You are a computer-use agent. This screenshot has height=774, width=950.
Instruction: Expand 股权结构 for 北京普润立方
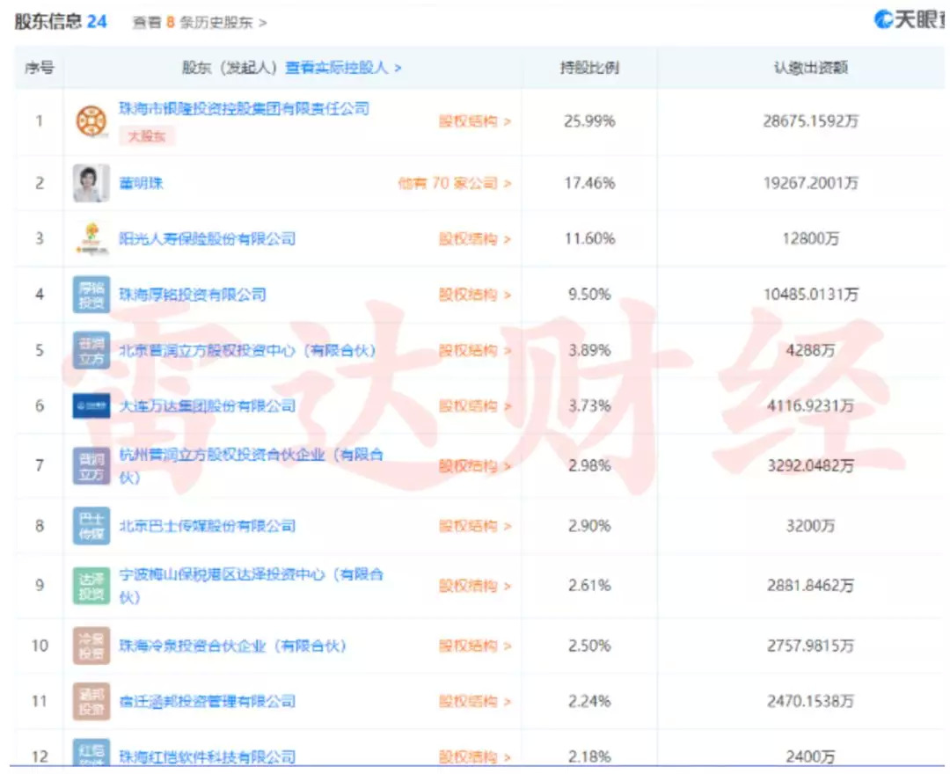(475, 350)
